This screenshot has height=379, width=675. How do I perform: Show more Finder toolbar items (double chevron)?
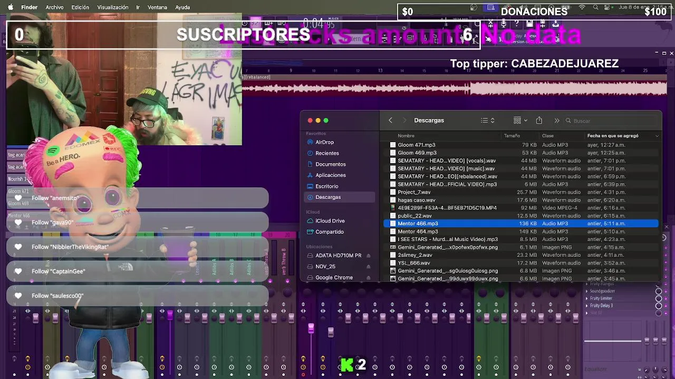pyautogui.click(x=556, y=121)
